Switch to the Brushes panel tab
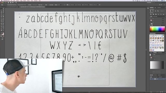Image resolution: width=166 pixels, height=93 pixels. [155, 75]
